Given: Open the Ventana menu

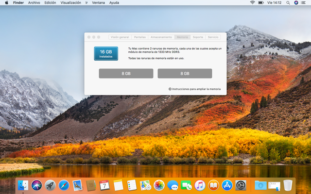Looking at the screenshot, I should pos(98,2).
